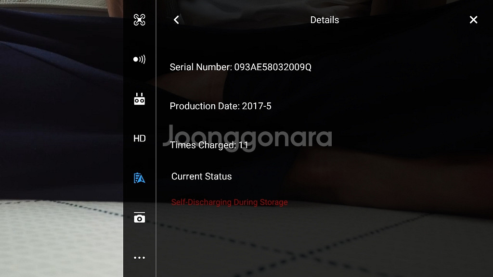Tap the camera preview left of sidebar
The image size is (493, 277).
coord(62,144)
